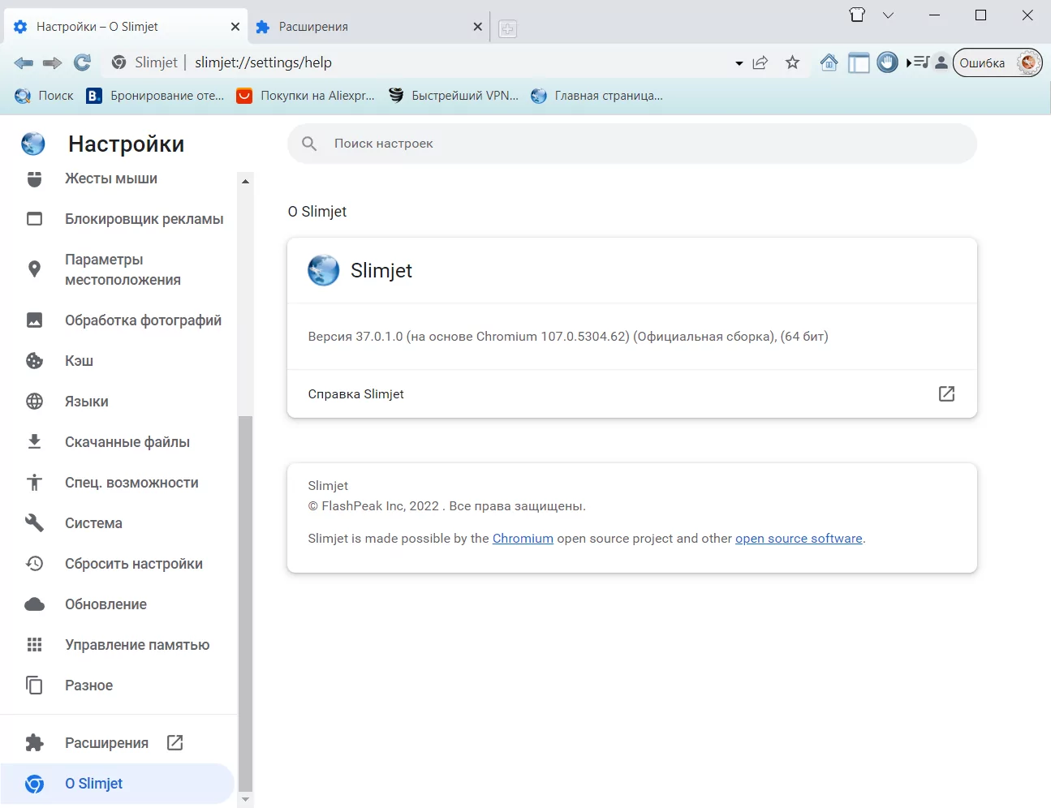This screenshot has width=1051, height=808.
Task: Open Расширения from the sidebar
Action: [x=106, y=743]
